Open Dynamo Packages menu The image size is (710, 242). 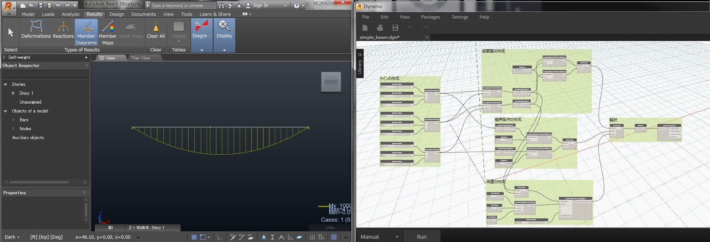pyautogui.click(x=430, y=17)
